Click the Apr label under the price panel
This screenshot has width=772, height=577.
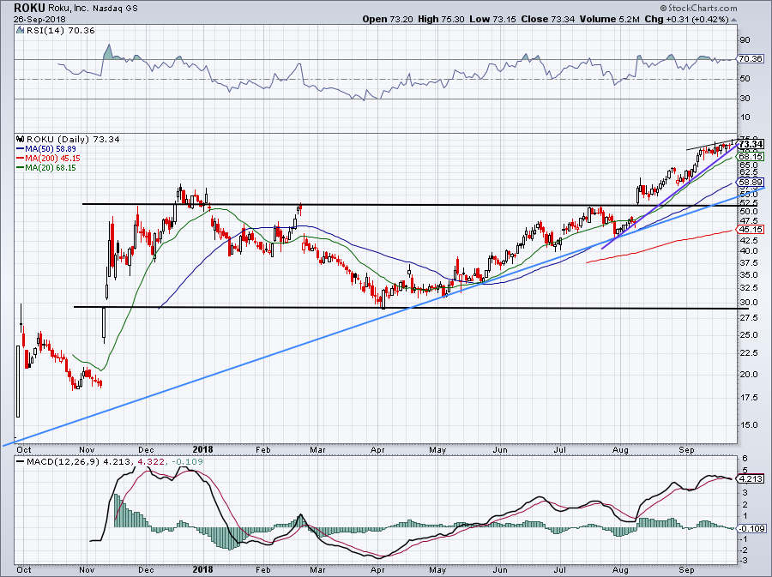pos(377,449)
